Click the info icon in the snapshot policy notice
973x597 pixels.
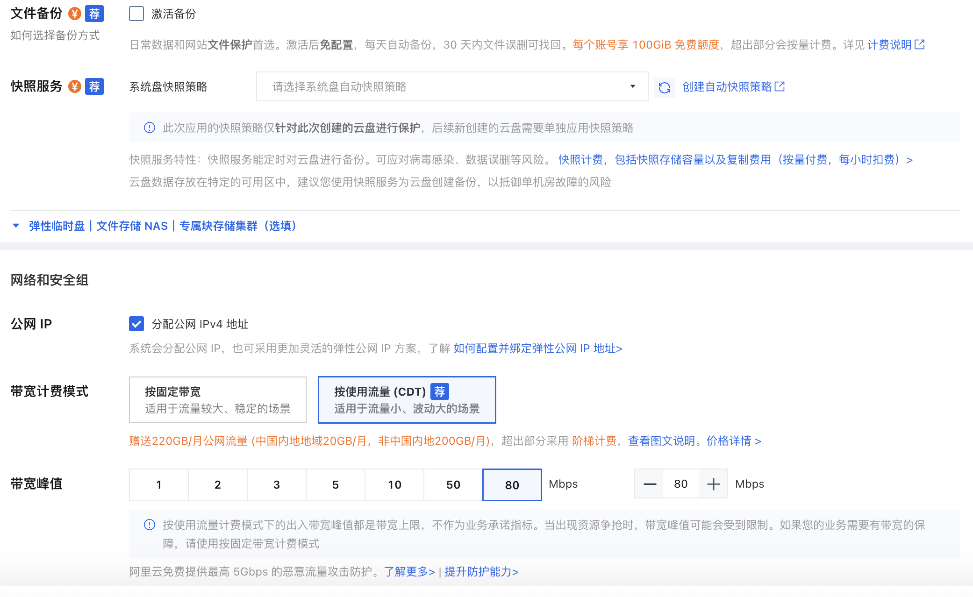click(x=150, y=128)
